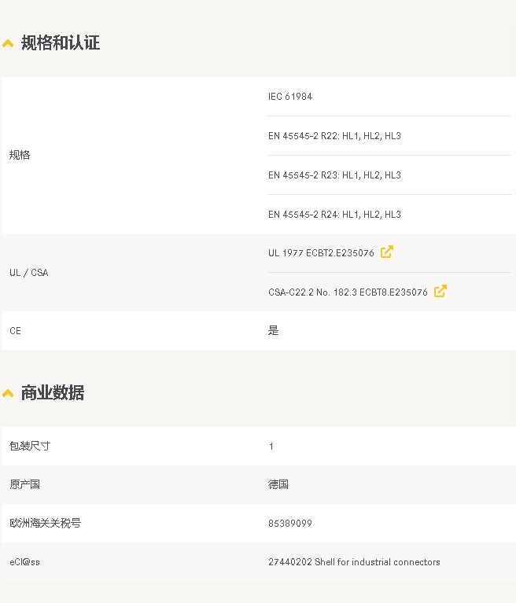Click the CE value 是
The height and width of the screenshot is (603, 516).
[273, 330]
